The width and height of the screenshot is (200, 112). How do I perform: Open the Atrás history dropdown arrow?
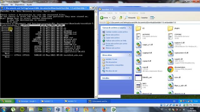point(110,18)
